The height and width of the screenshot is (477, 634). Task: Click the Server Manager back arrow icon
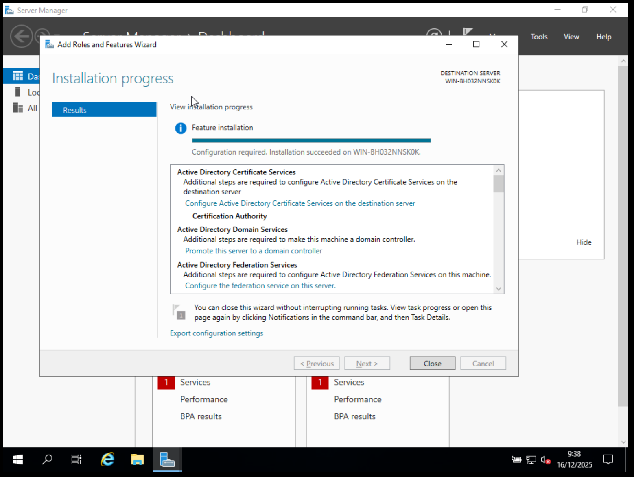point(21,36)
